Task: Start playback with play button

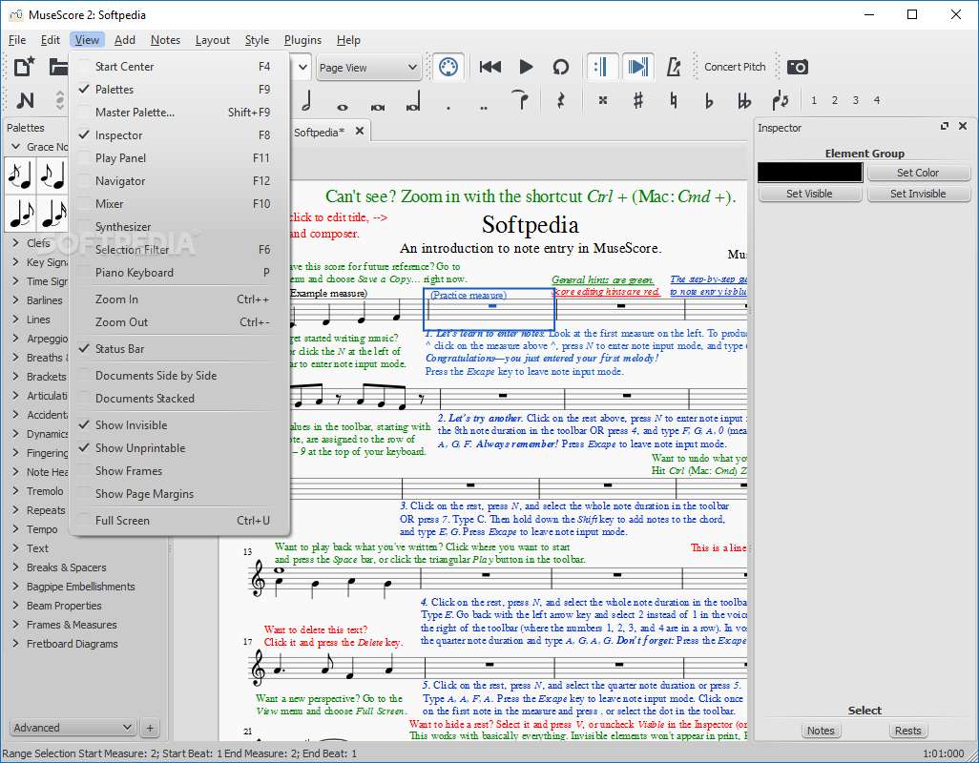Action: (x=526, y=67)
